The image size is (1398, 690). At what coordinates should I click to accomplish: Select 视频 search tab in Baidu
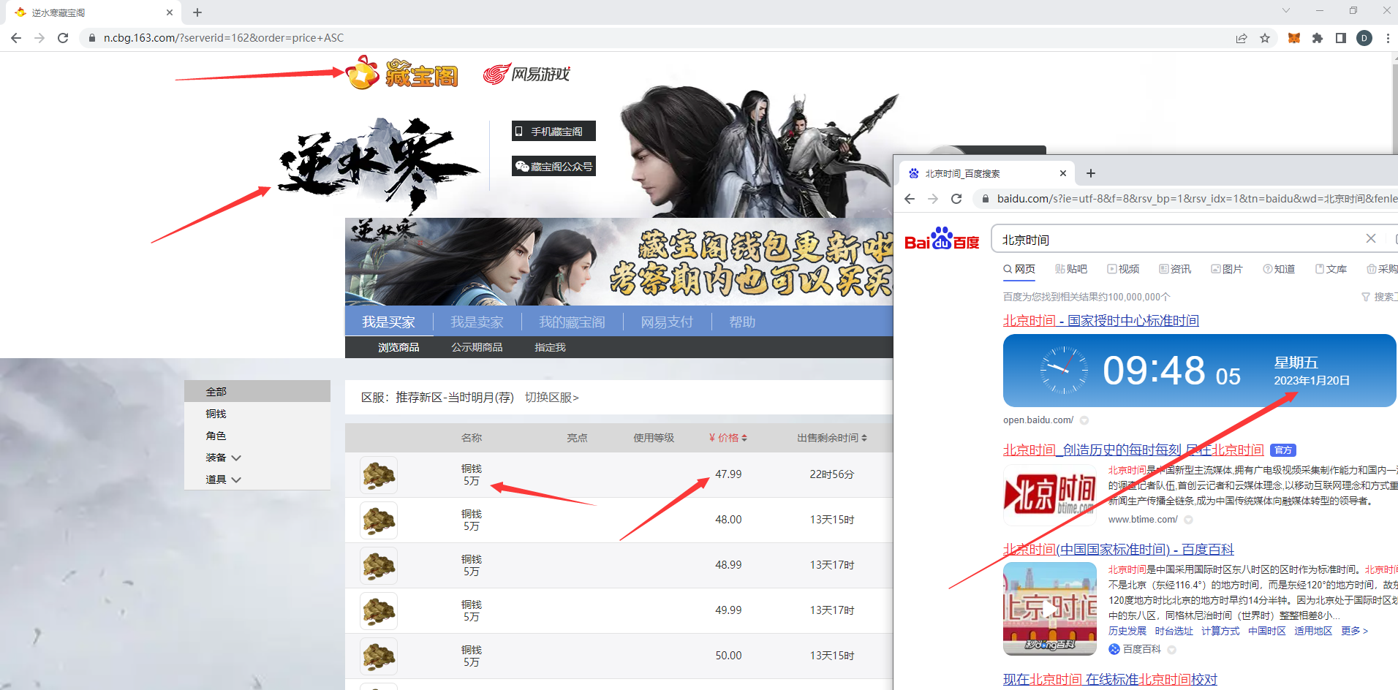tap(1123, 269)
